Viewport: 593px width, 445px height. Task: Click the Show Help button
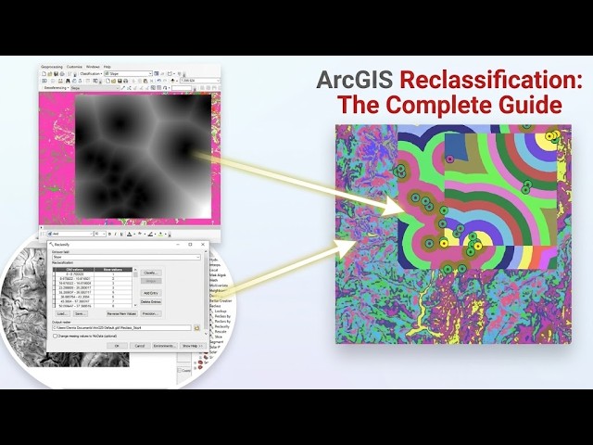[193, 346]
